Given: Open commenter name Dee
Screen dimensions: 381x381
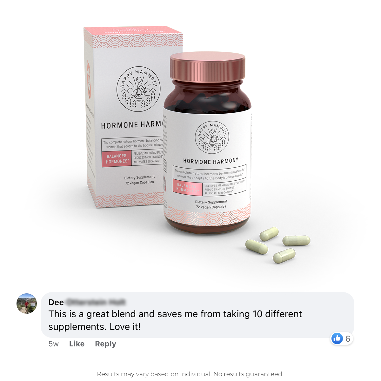Looking at the screenshot, I should pyautogui.click(x=56, y=302).
